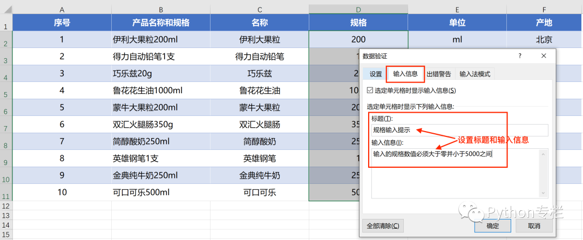The height and width of the screenshot is (240, 583).
Task: Select column D header
Action: coord(358,9)
